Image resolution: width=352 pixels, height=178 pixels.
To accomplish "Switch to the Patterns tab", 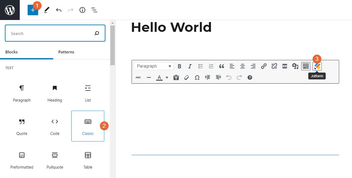I will point(66,52).
